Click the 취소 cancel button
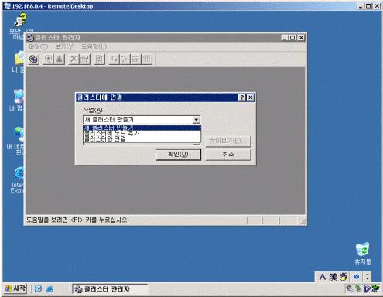 pos(228,155)
